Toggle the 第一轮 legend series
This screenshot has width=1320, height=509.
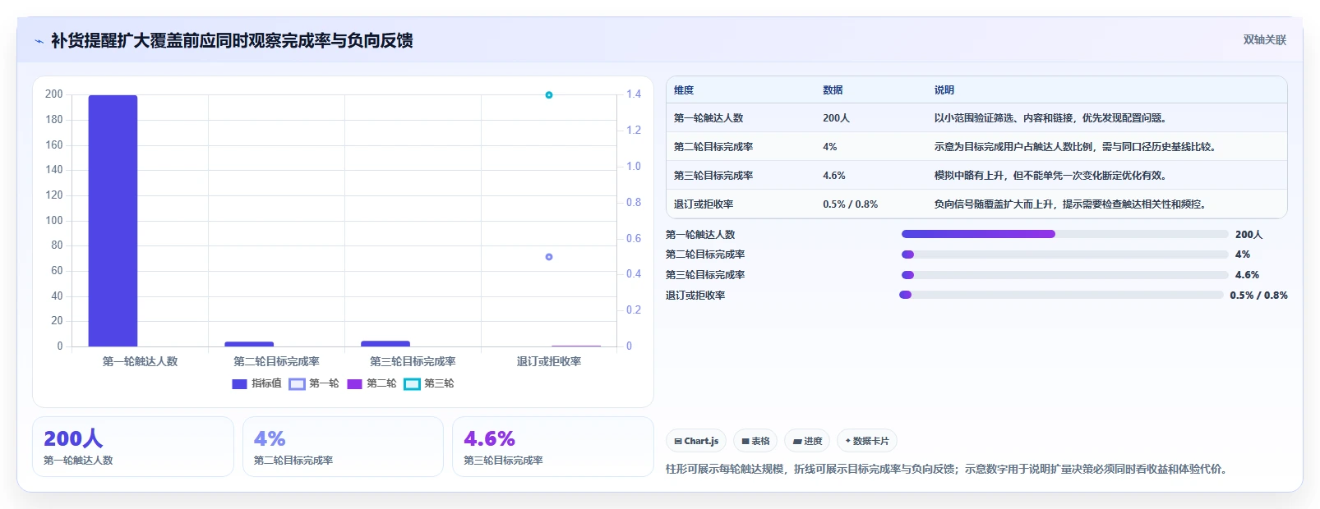tap(313, 383)
